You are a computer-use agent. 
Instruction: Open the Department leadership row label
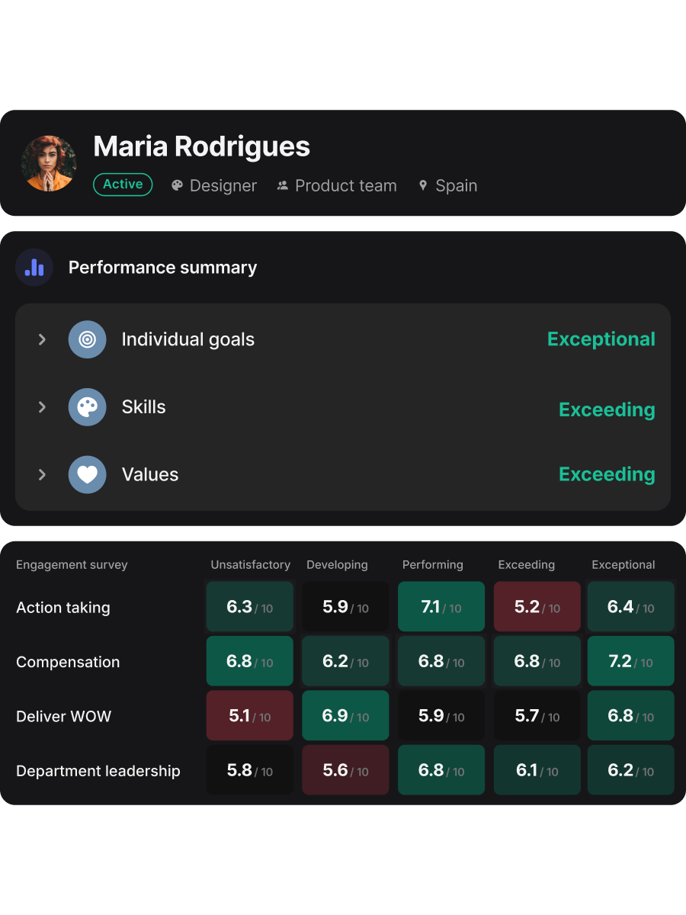[98, 771]
